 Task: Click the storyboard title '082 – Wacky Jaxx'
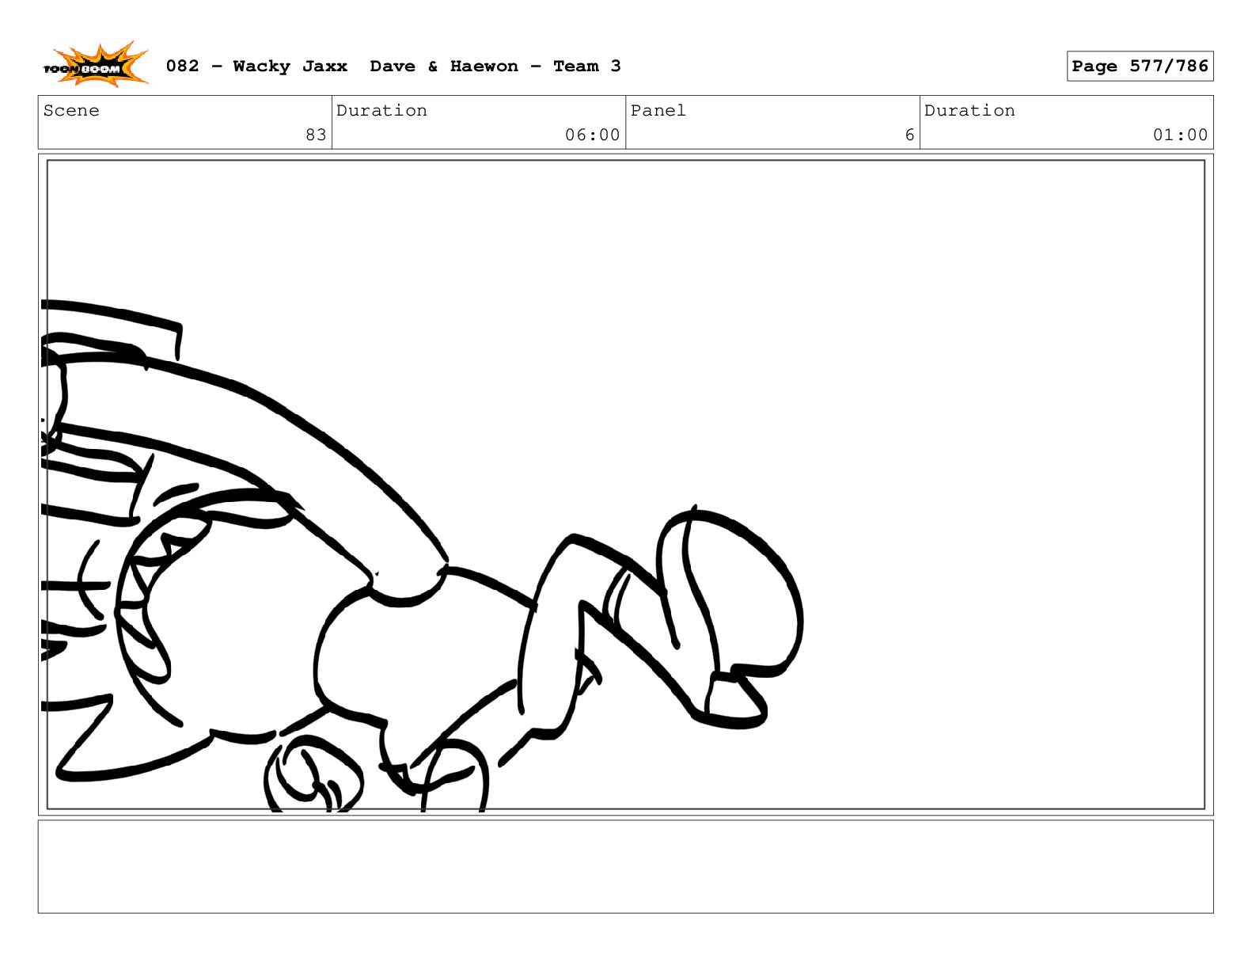(x=256, y=67)
